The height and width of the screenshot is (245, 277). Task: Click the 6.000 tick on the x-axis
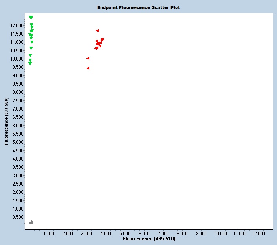tap(144, 233)
